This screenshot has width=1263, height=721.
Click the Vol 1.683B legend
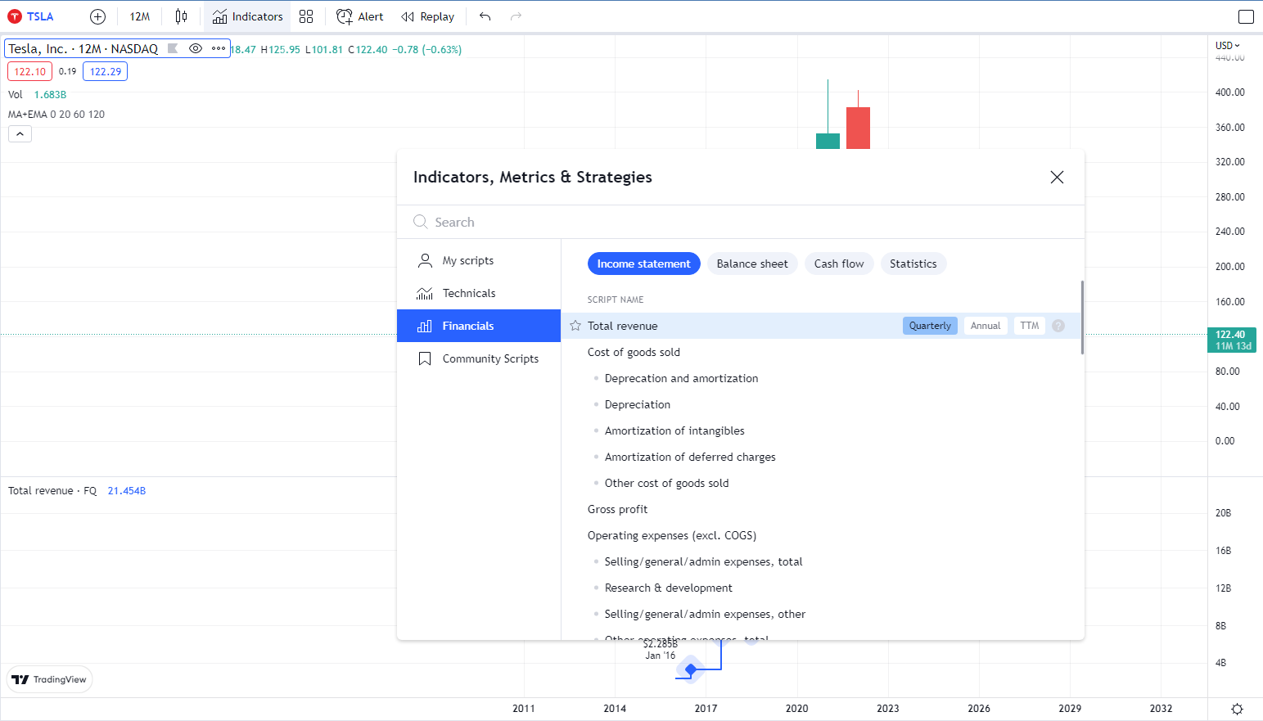click(x=37, y=95)
